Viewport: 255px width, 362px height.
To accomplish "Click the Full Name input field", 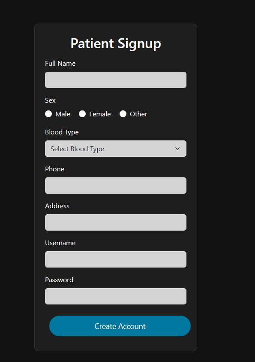I will click(x=116, y=80).
